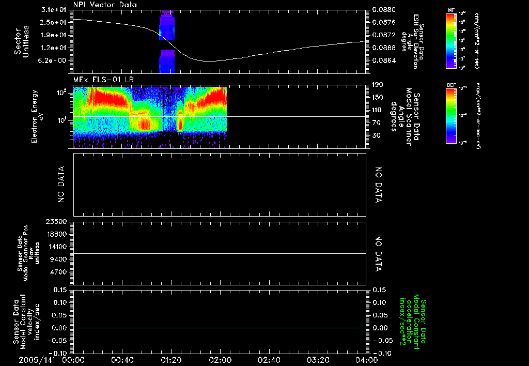
Task: Click the 03:20 time axis label
Action: [318, 360]
